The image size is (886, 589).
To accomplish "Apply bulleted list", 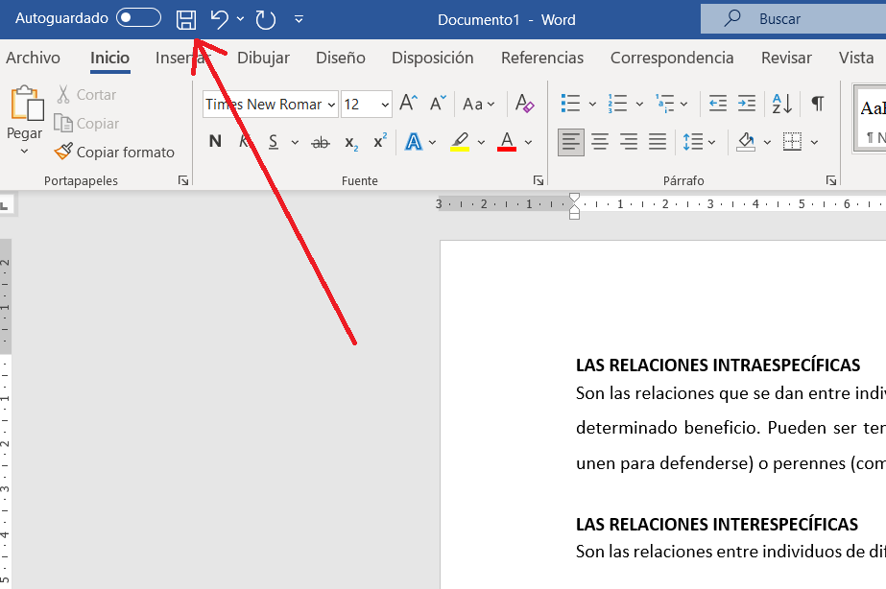I will coord(570,104).
